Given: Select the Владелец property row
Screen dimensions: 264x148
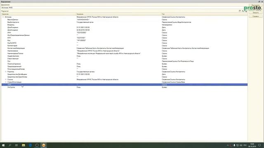Looking at the screenshot, I should coord(125,25).
